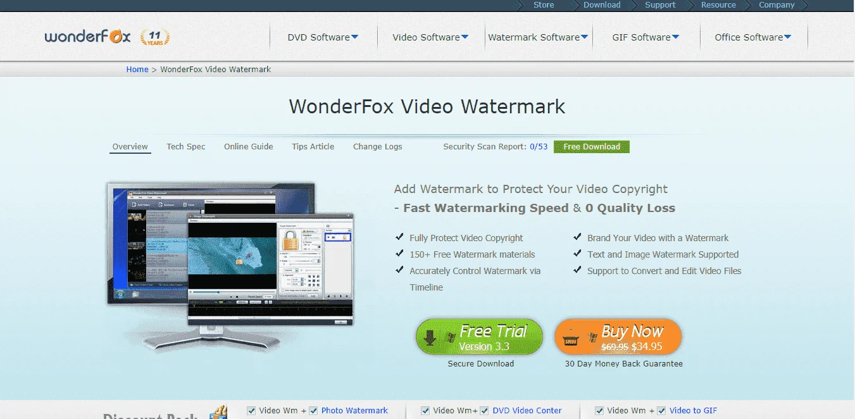Click the Buy Now $34.95 button

[x=618, y=337]
